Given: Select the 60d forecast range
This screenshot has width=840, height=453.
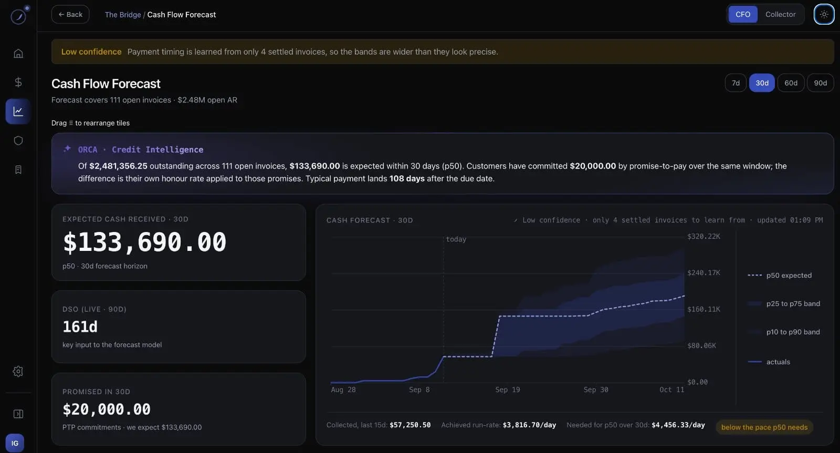Looking at the screenshot, I should (x=791, y=83).
